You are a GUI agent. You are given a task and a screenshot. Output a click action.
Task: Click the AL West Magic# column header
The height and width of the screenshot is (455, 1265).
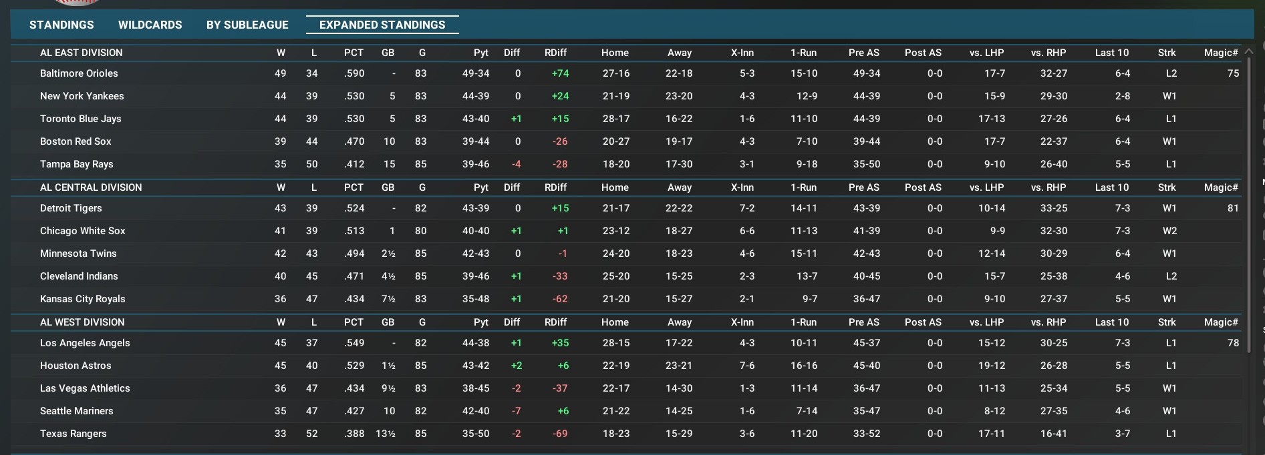pyautogui.click(x=1220, y=322)
